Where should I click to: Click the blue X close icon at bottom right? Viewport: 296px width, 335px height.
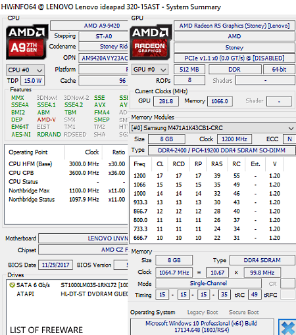tap(287, 328)
